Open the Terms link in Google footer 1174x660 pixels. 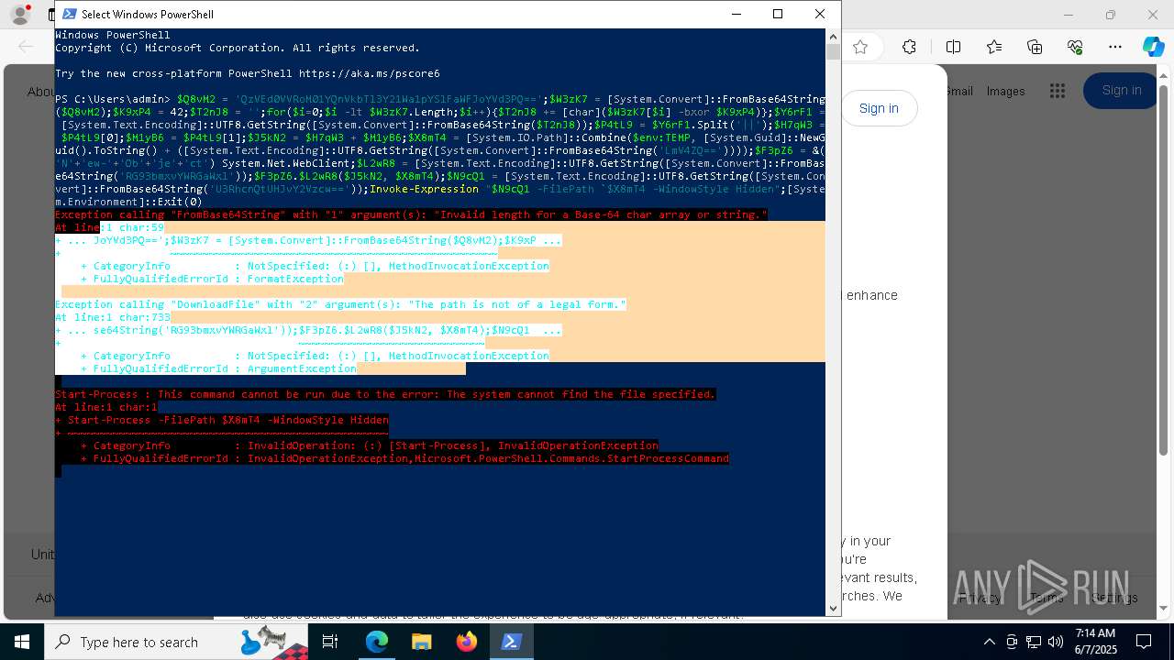pos(1046,598)
